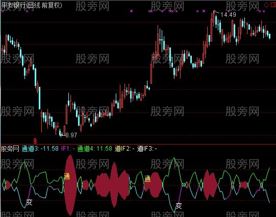Select the 通道3: -11.58 indicator value

click(x=40, y=149)
